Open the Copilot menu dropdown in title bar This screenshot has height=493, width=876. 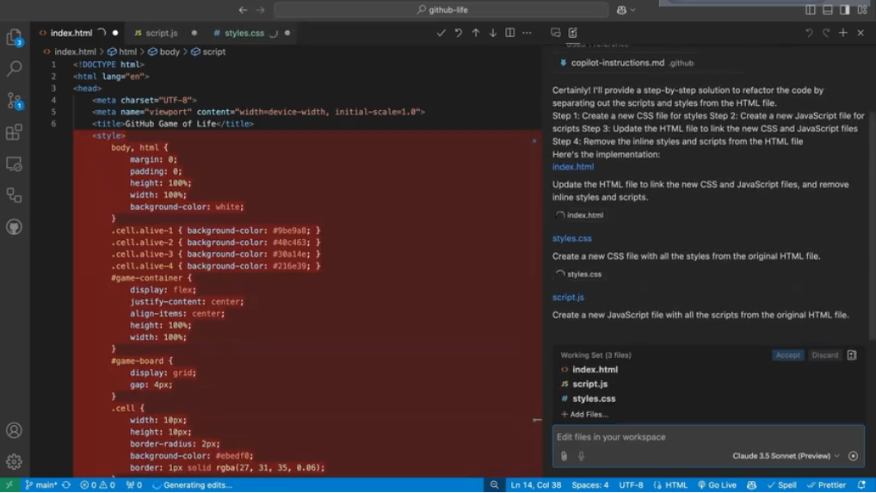point(626,10)
